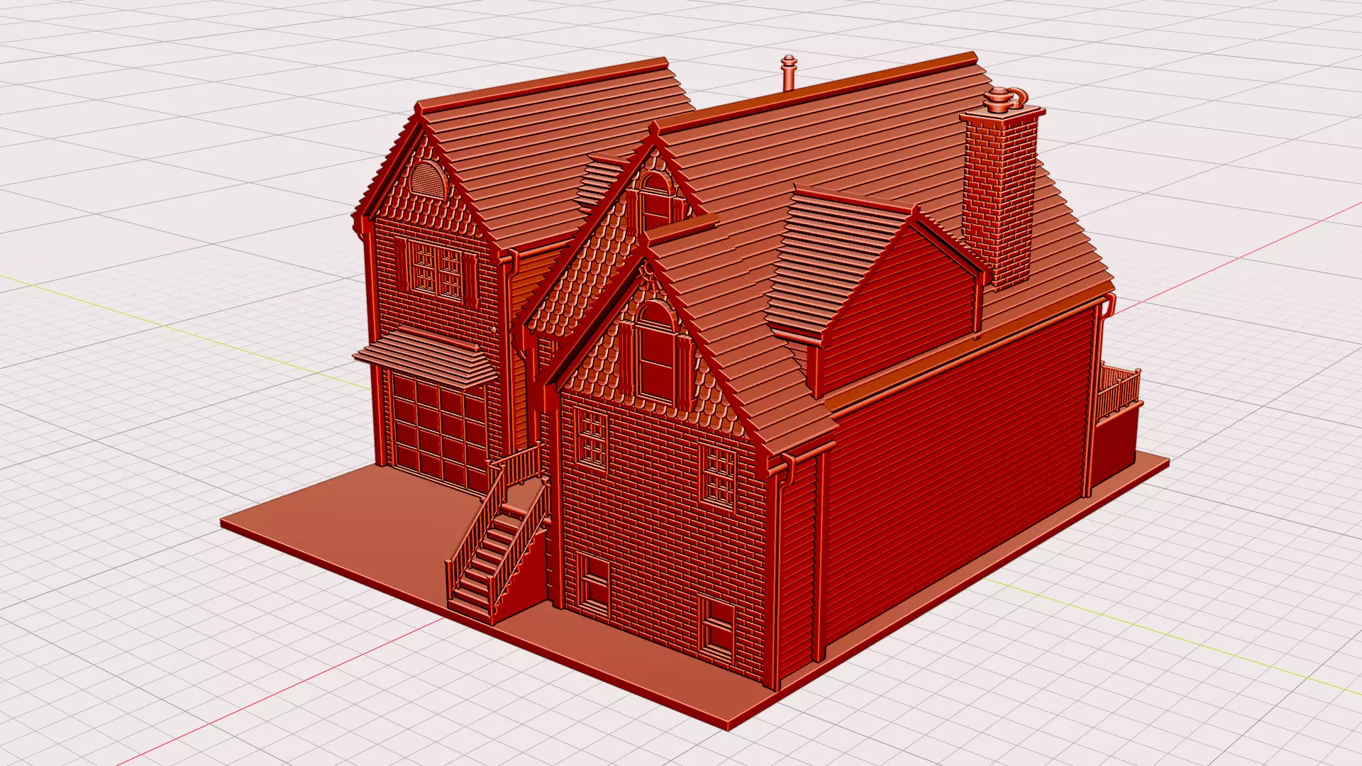Click the lower-left basement window on brick wall
Image resolution: width=1362 pixels, height=766 pixels.
point(594,585)
